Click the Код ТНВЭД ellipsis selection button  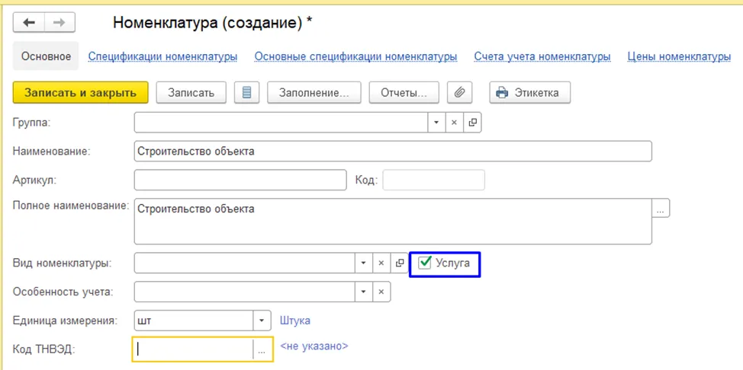pyautogui.click(x=262, y=349)
